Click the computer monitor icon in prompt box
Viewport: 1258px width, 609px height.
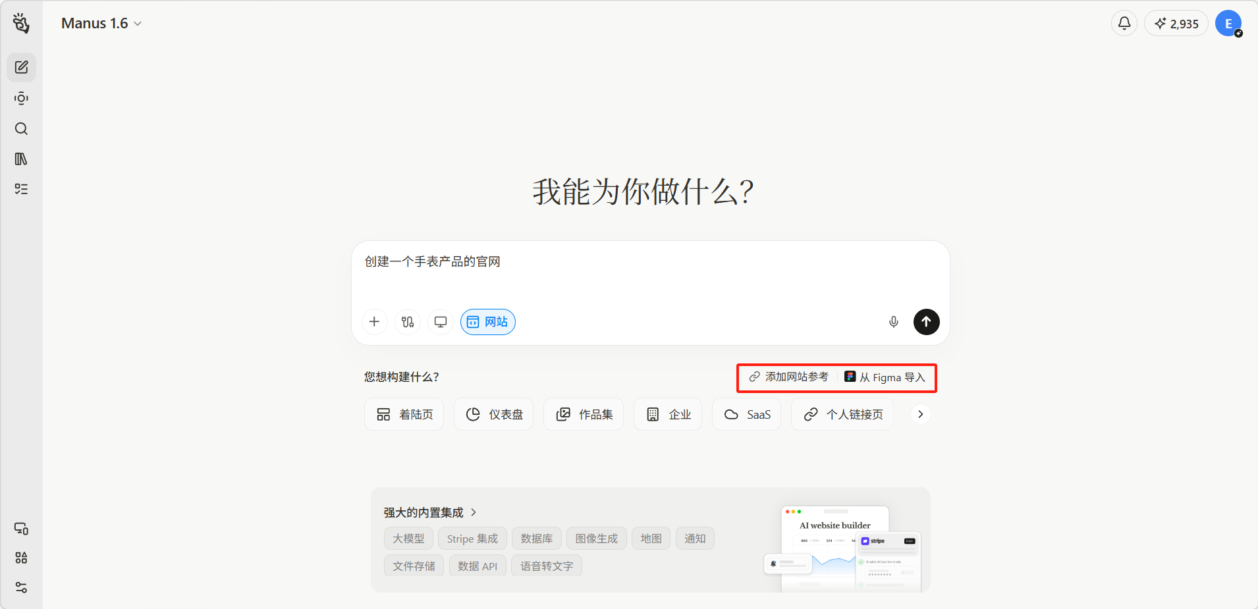[441, 322]
